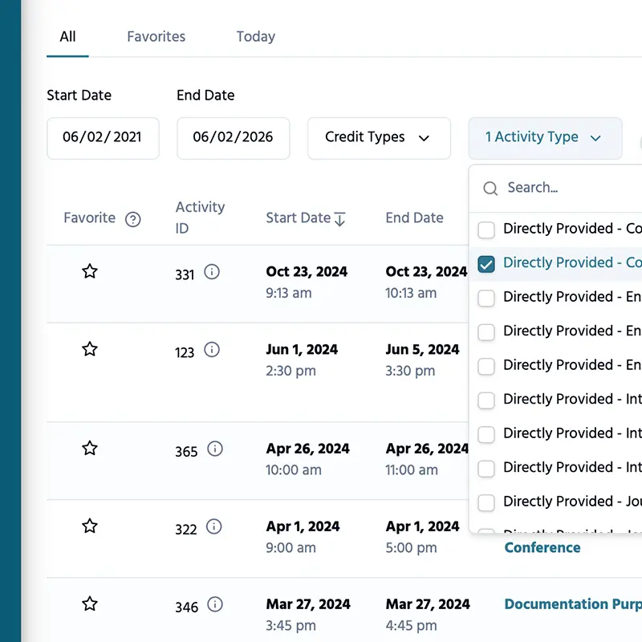Click the star for activity 346
This screenshot has width=642, height=642.
90,603
